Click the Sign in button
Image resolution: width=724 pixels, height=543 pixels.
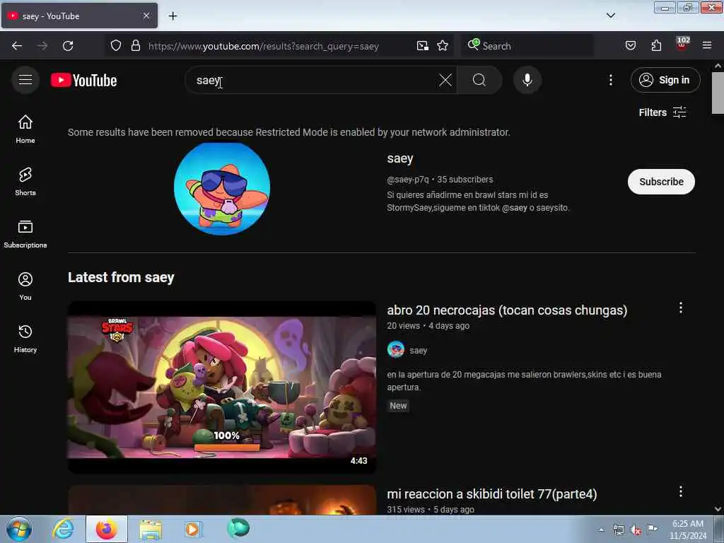click(665, 80)
